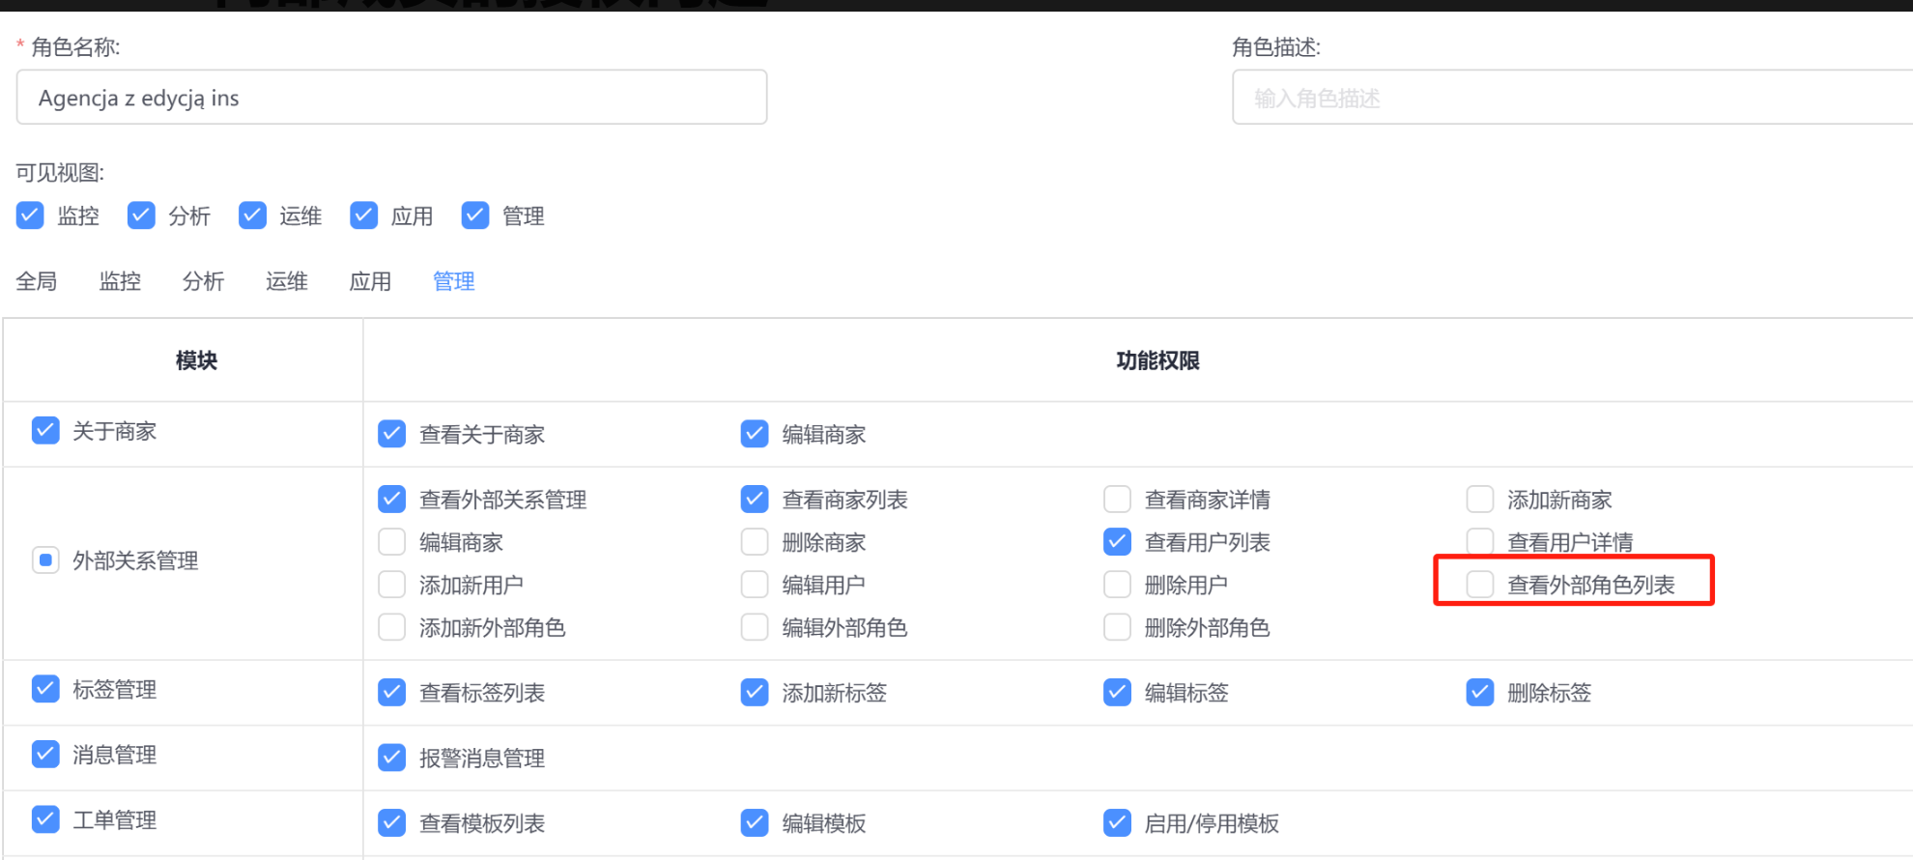Uncheck 监控 checkbox under 可见视图
The height and width of the screenshot is (860, 1913).
[30, 215]
